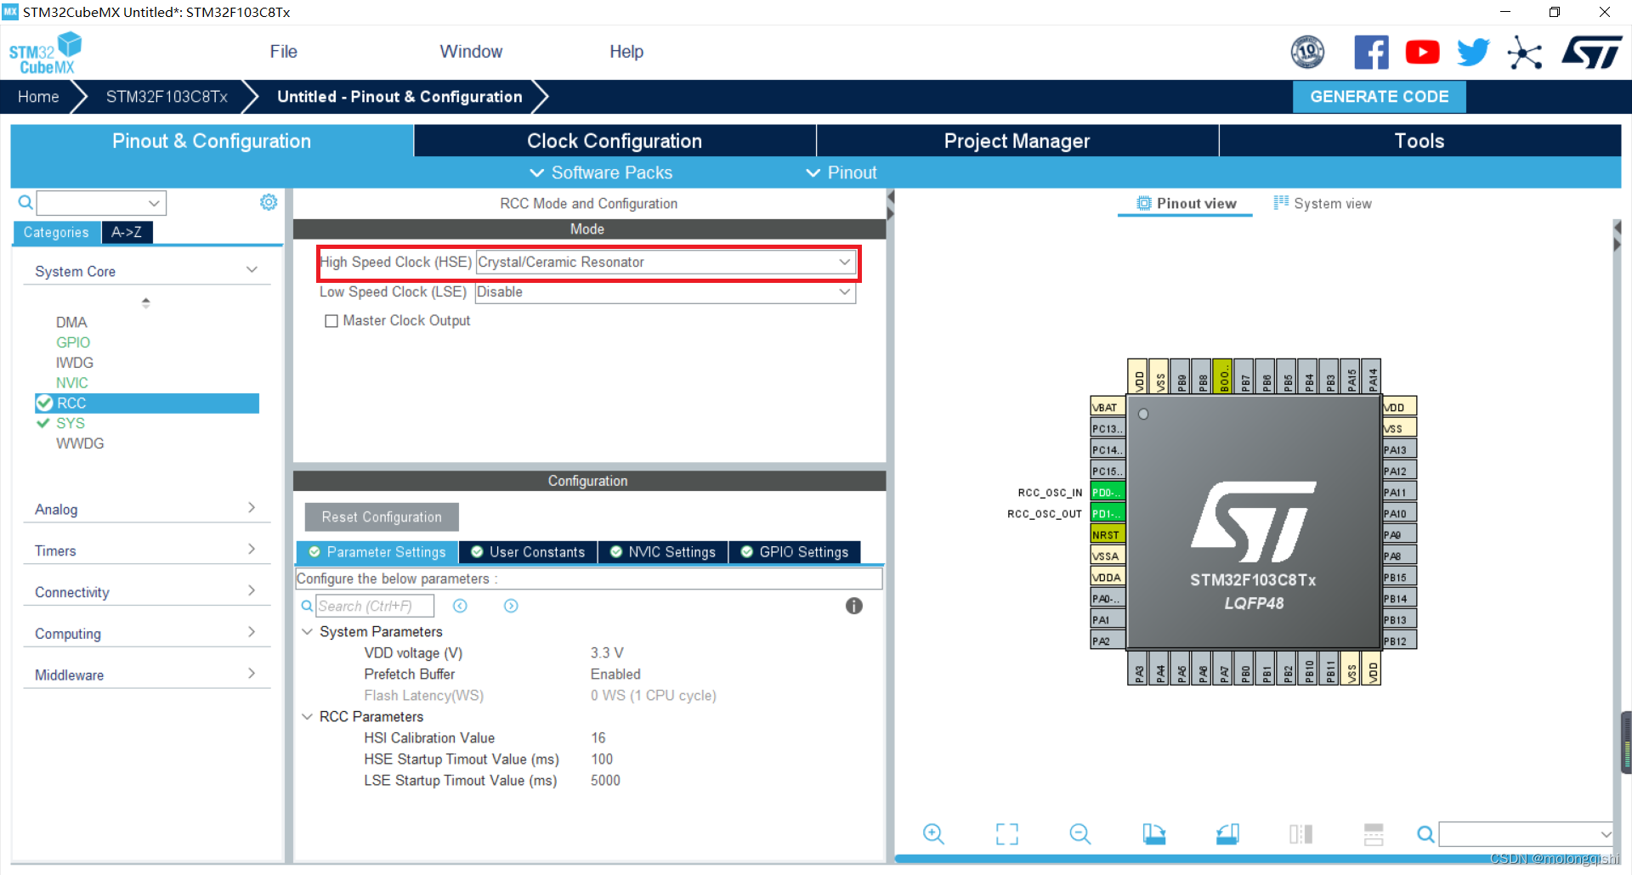Go to previous parameter search result

coord(460,606)
